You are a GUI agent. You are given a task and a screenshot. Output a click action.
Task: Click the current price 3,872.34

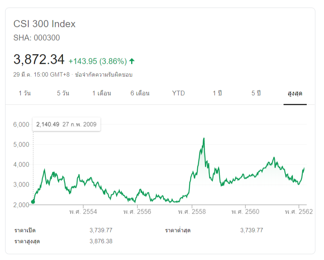point(39,60)
